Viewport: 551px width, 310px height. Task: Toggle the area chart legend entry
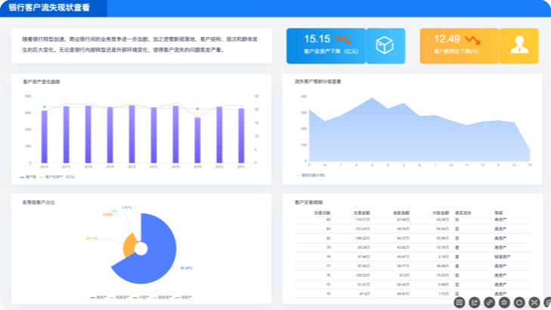coord(311,175)
